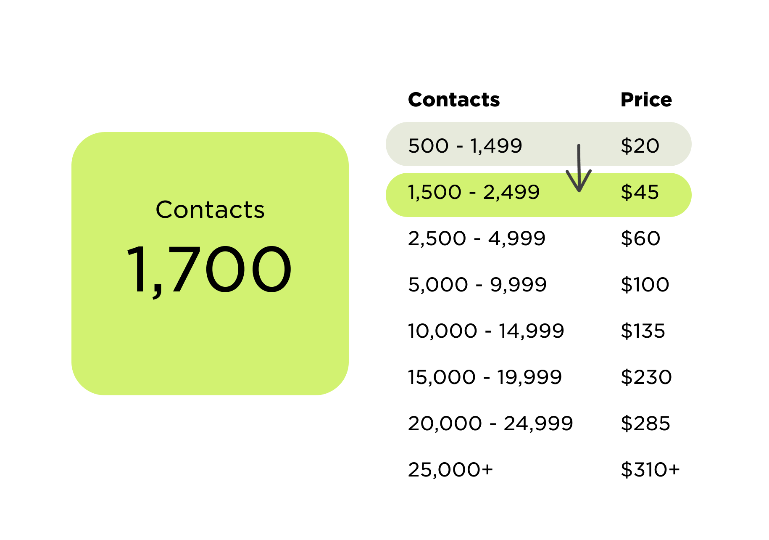769x540 pixels.
Task: Click the $20 price
Action: click(640, 146)
